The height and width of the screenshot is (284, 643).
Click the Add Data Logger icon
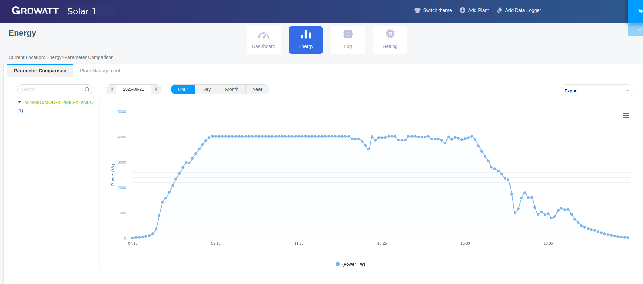[500, 10]
